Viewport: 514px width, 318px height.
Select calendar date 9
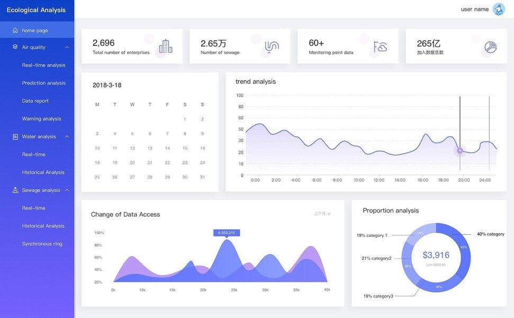click(203, 134)
